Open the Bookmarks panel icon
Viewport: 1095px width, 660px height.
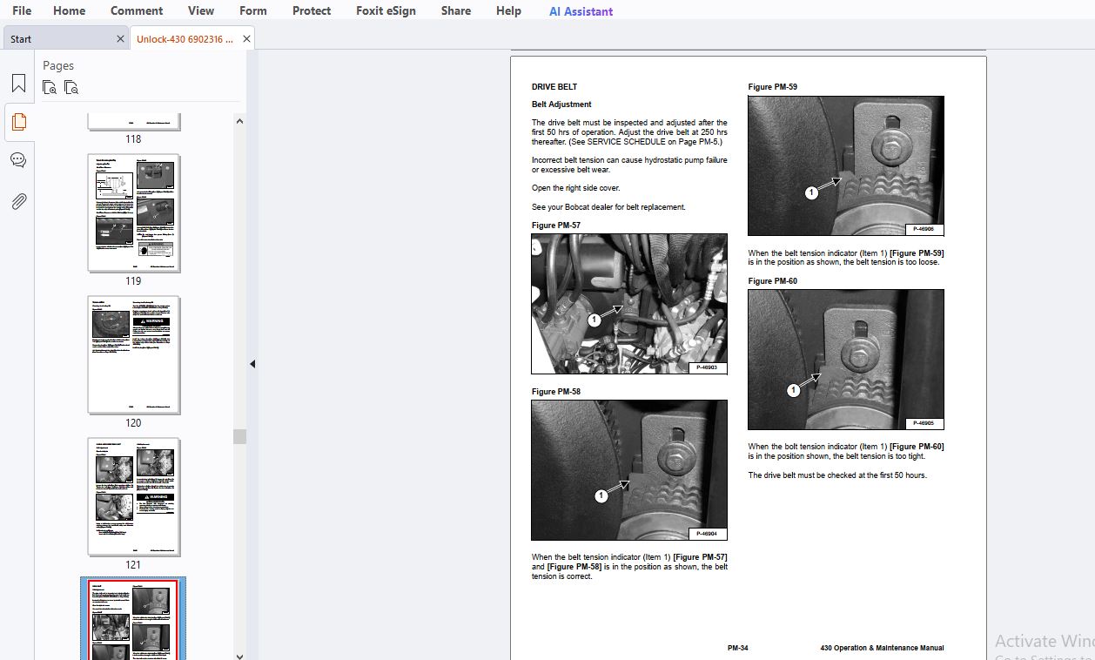tap(18, 84)
